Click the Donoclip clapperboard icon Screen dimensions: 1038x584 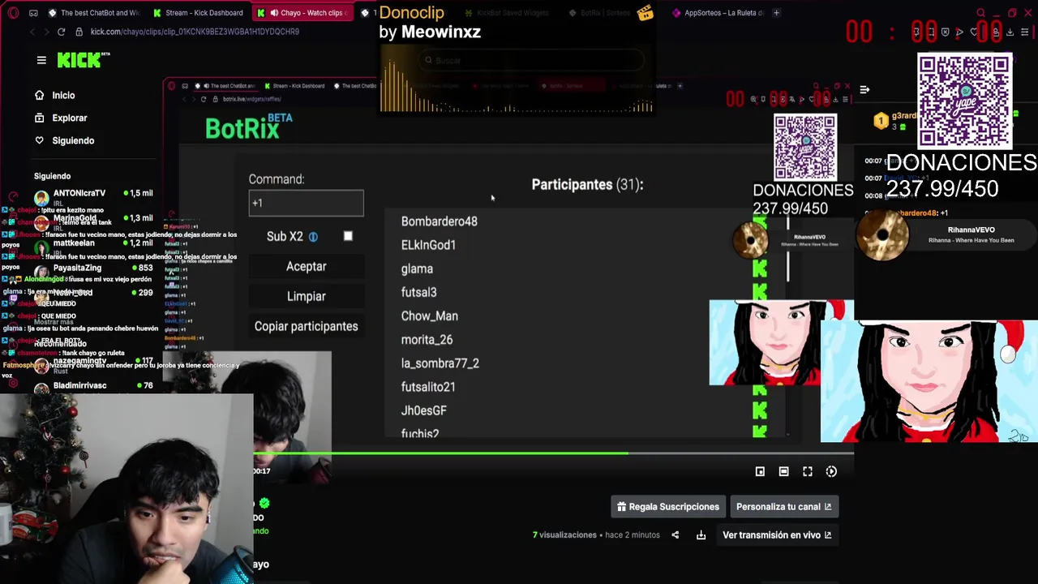coord(646,12)
